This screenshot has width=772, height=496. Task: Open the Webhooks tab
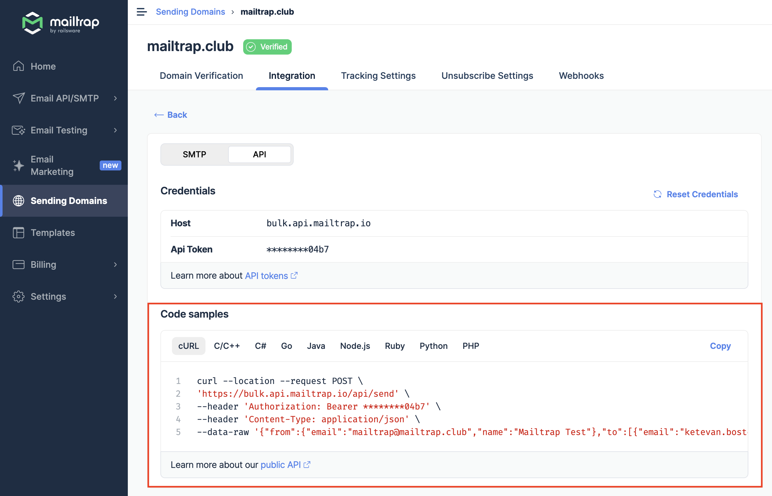[x=581, y=76]
